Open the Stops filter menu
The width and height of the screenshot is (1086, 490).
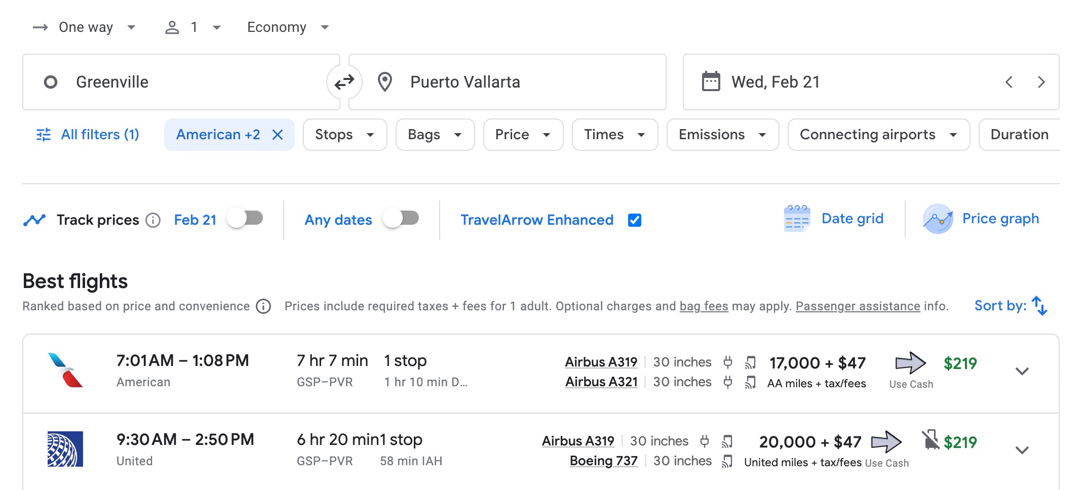345,135
